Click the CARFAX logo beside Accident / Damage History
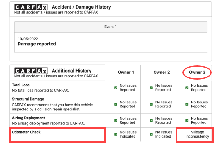This screenshot has width=221, height=145. pos(31,7)
